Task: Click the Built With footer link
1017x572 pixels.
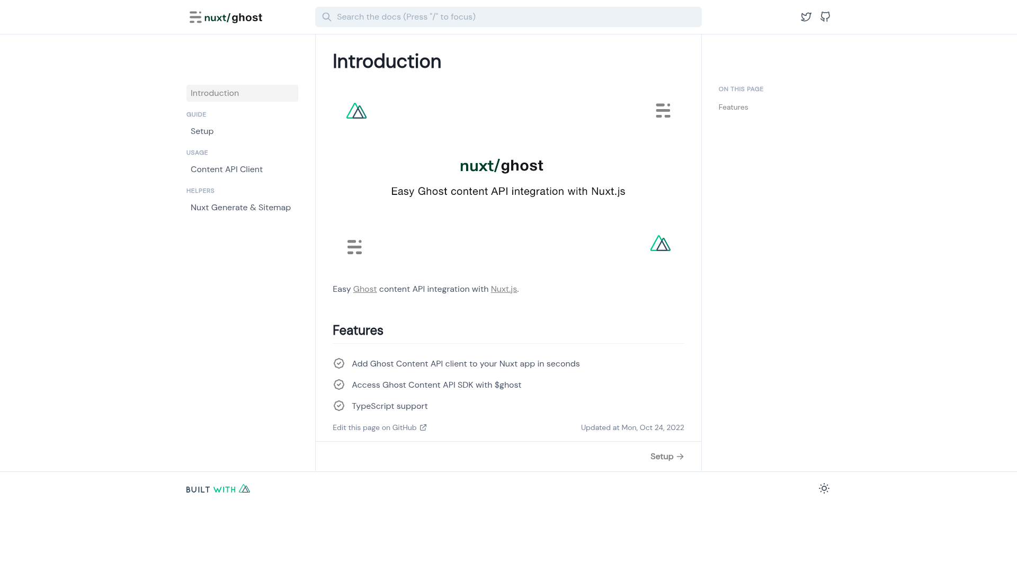Action: point(218,489)
